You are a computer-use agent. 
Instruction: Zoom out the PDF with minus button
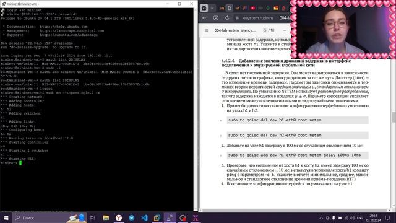point(285,30)
